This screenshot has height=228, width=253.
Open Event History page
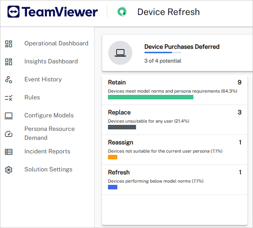(x=43, y=79)
